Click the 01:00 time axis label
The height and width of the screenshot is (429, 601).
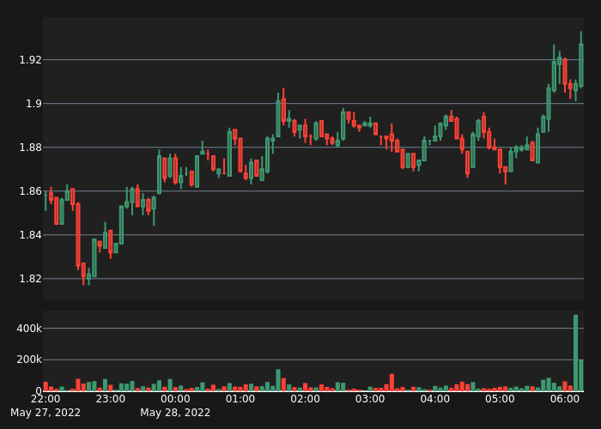240,399
